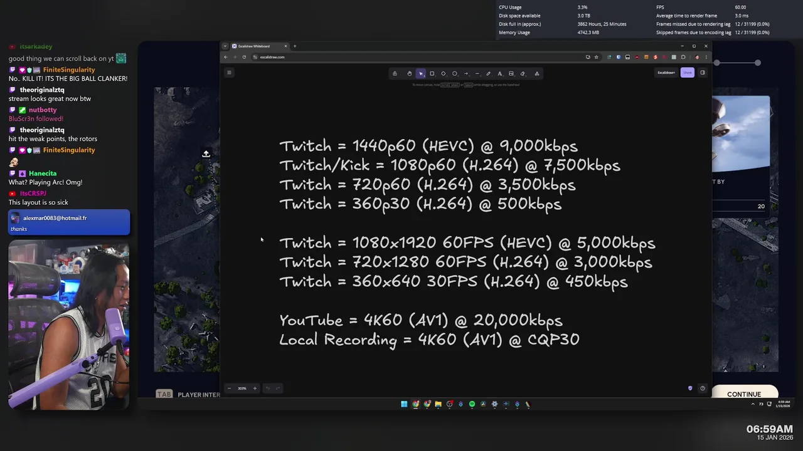Screen dimensions: 803x451
Task: Open Spotify from the taskbar
Action: [472, 404]
